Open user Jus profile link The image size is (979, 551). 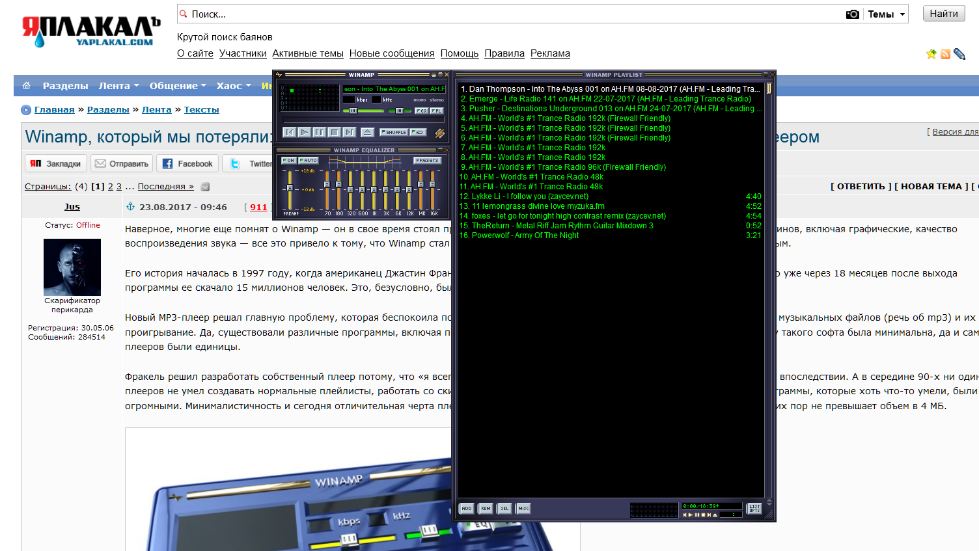pos(72,207)
